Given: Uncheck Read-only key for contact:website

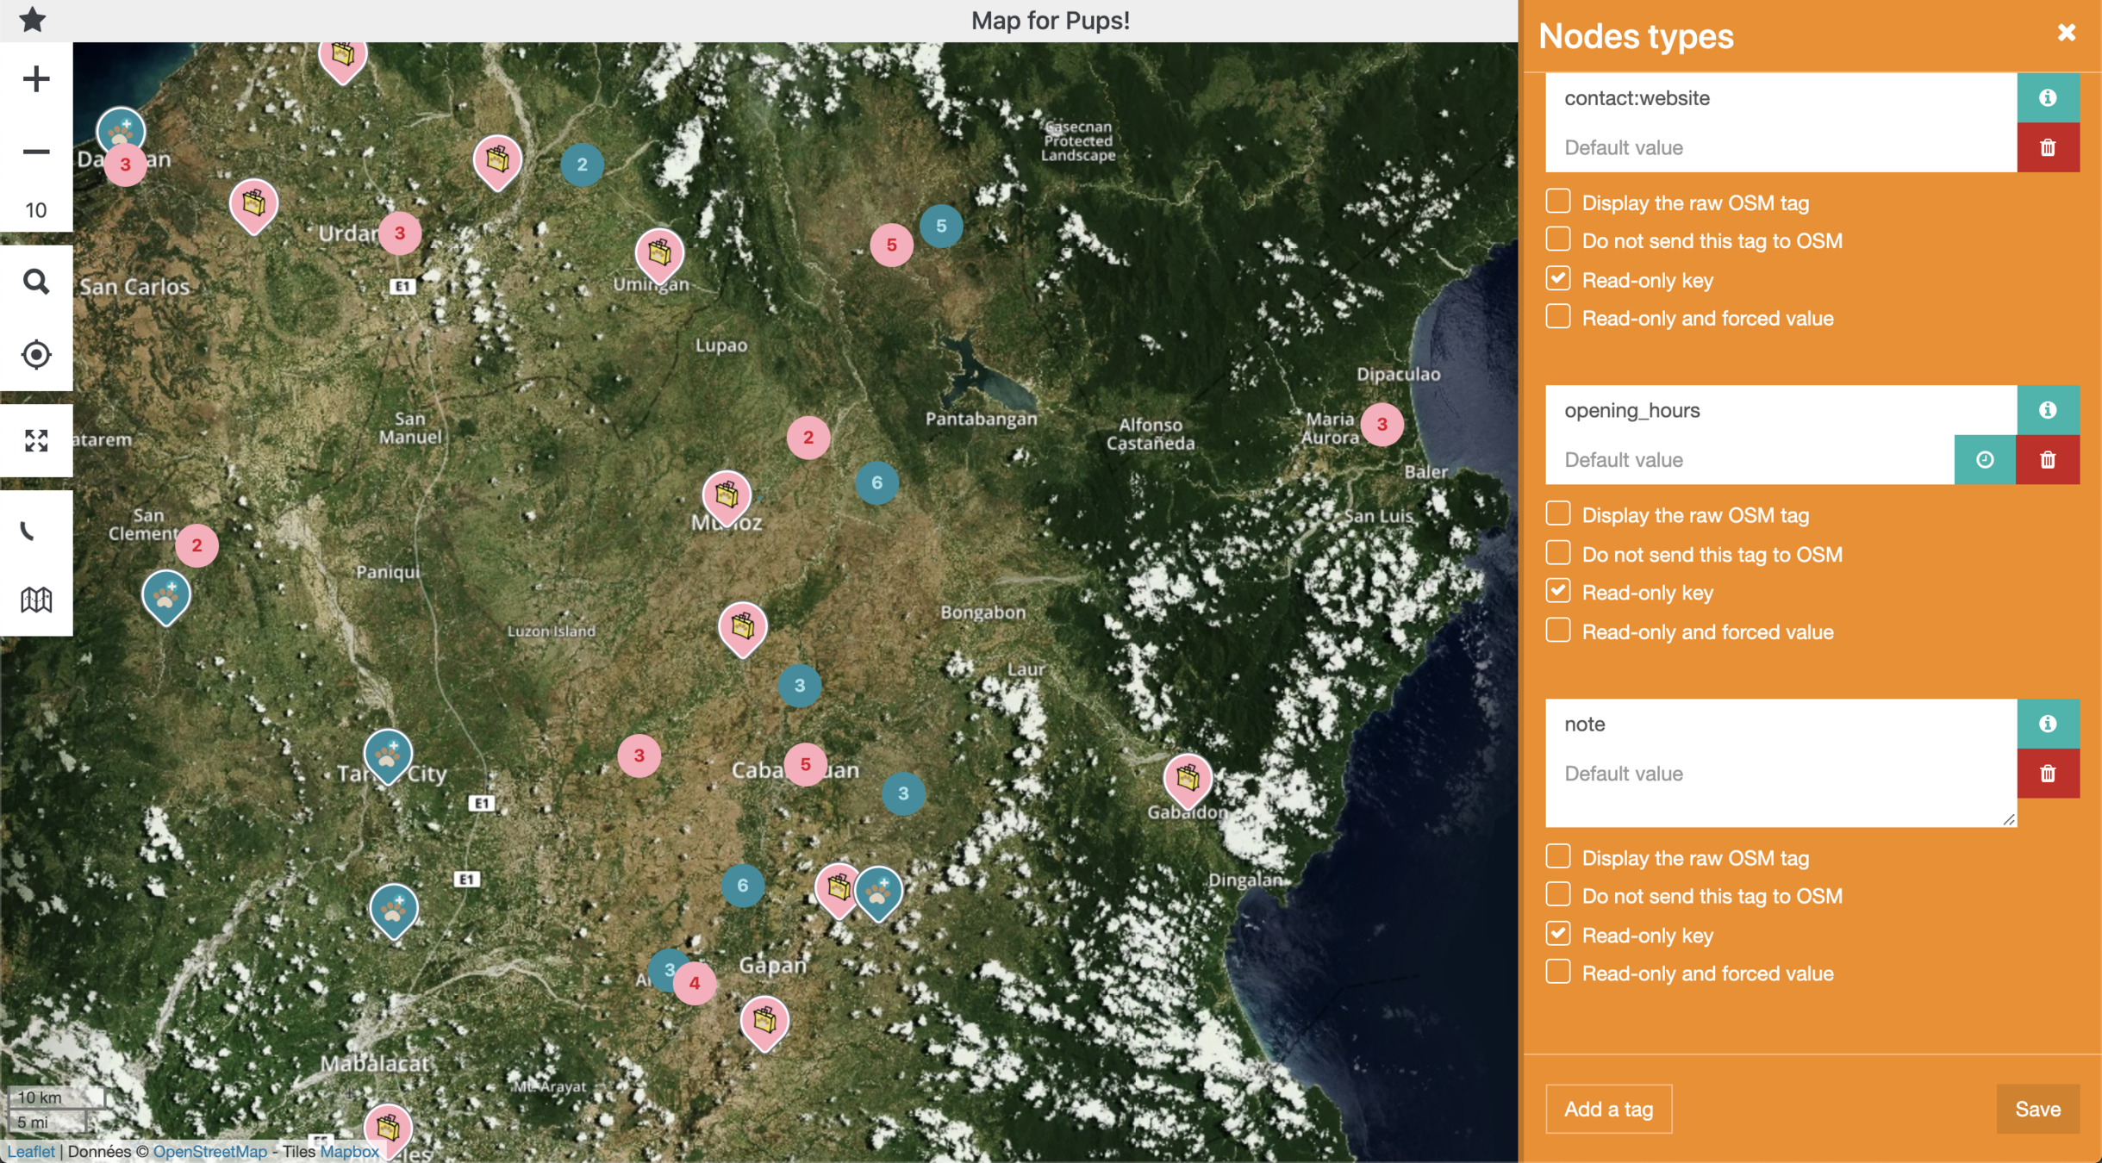Looking at the screenshot, I should (1557, 279).
